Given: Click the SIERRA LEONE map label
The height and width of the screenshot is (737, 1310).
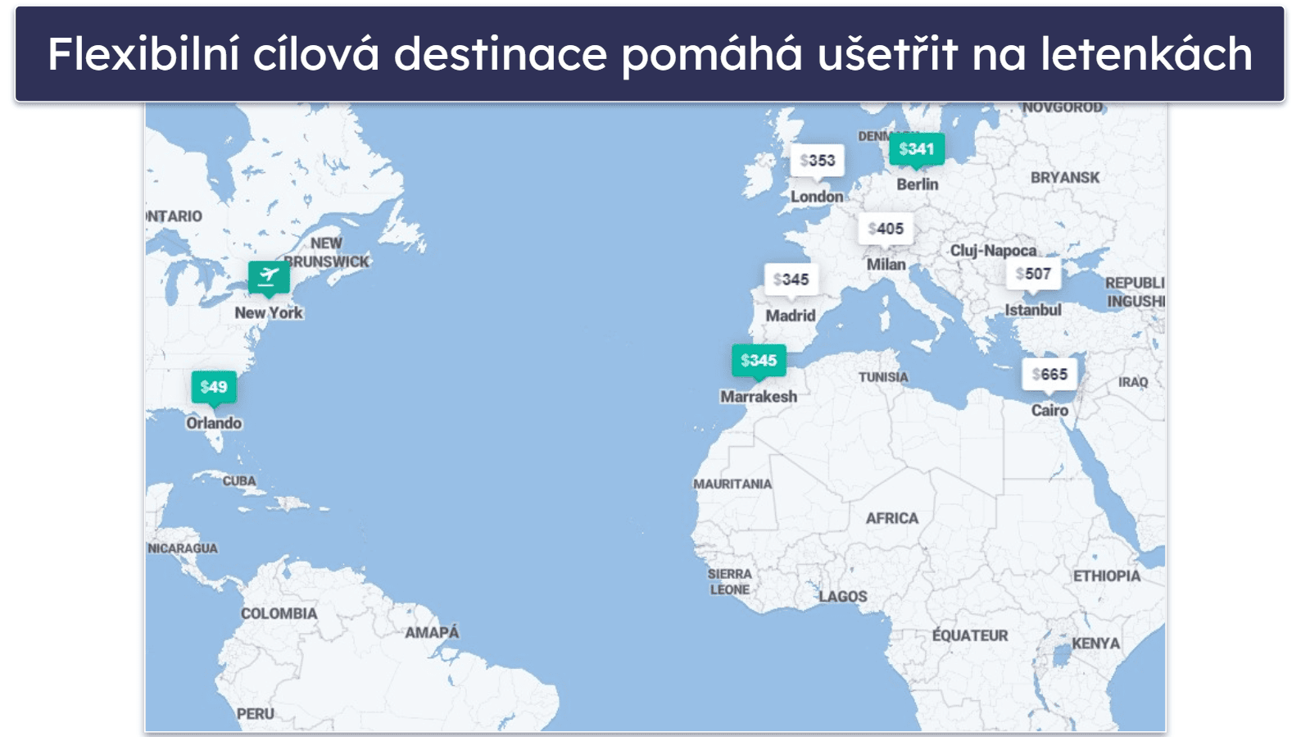Looking at the screenshot, I should [730, 582].
